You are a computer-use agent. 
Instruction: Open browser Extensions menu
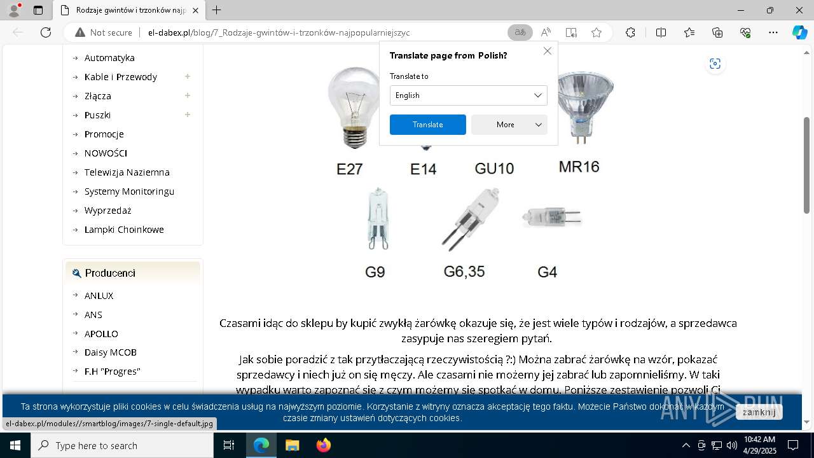[630, 32]
